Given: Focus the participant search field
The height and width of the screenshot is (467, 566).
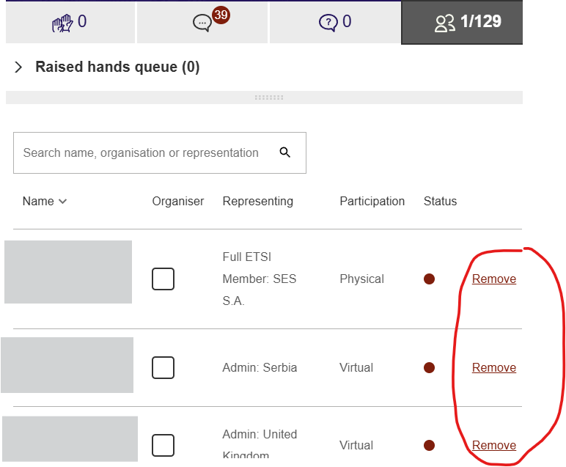Looking at the screenshot, I should click(x=160, y=152).
